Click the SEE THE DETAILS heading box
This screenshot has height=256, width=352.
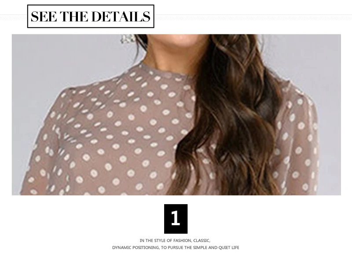91,16
